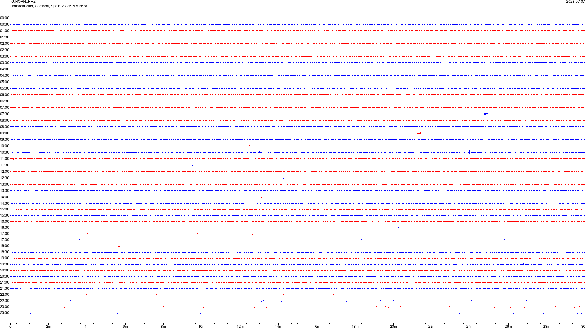Click the blue burst near 25m on 07:30 trace
585x329 pixels.
coord(485,114)
